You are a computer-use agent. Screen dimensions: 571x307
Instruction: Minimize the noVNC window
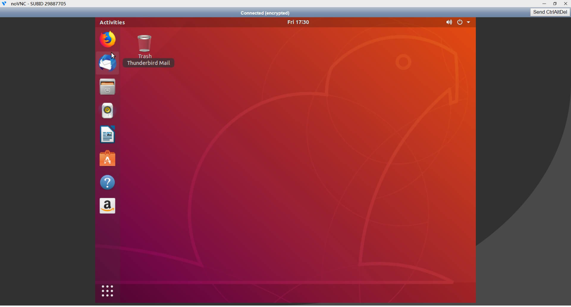pyautogui.click(x=544, y=4)
